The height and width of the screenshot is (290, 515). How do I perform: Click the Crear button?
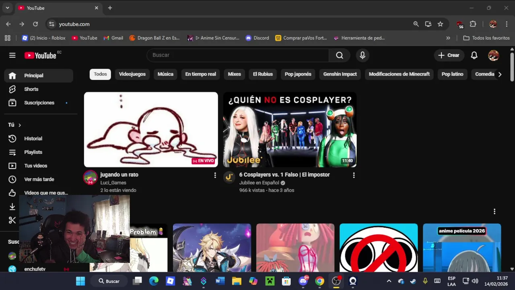449,55
